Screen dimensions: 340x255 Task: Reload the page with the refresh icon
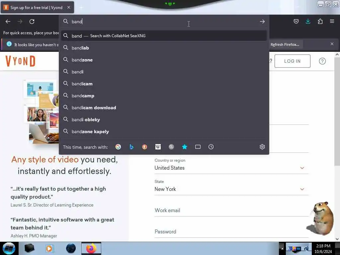click(x=32, y=22)
